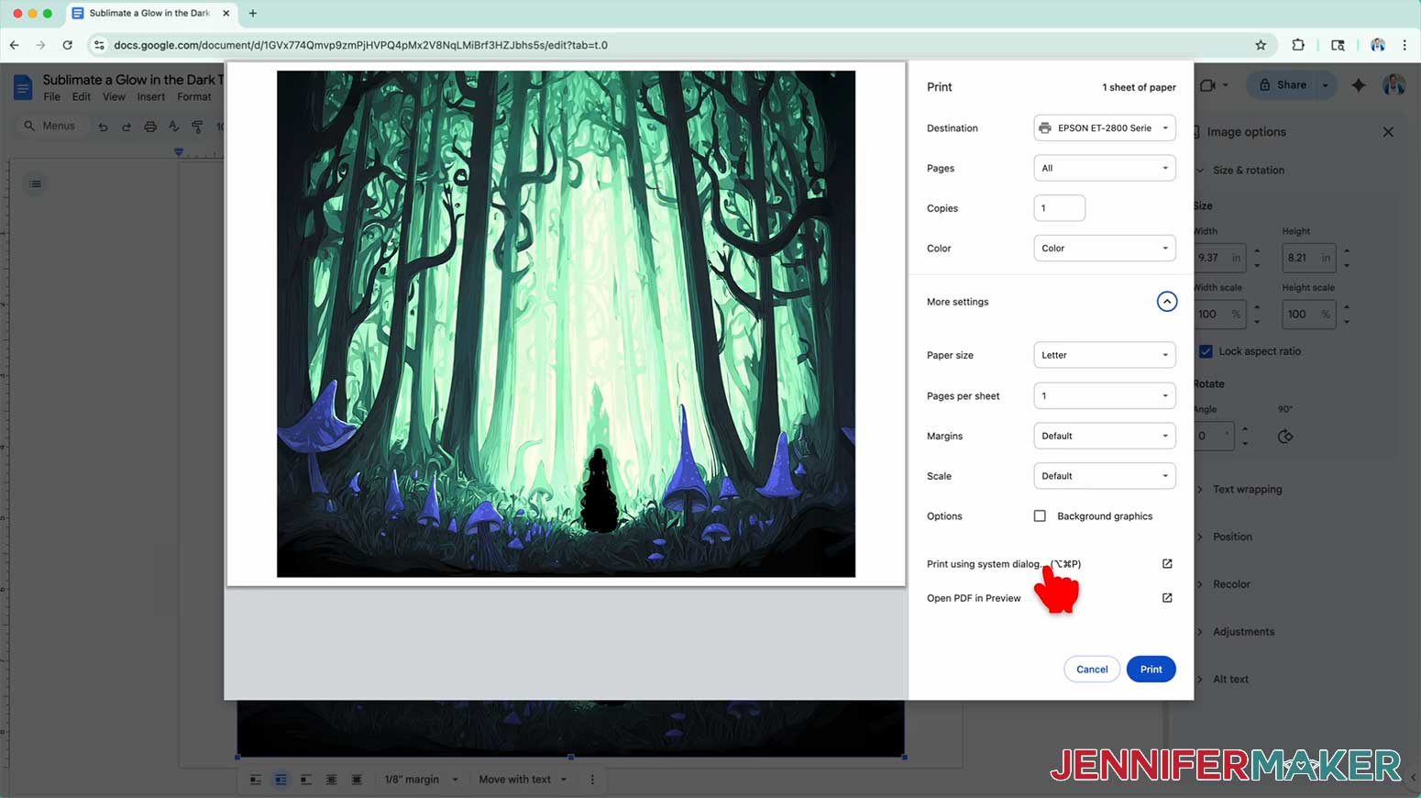Select the wrap text image icon
Screen dimensions: 1421x798
tap(281, 780)
